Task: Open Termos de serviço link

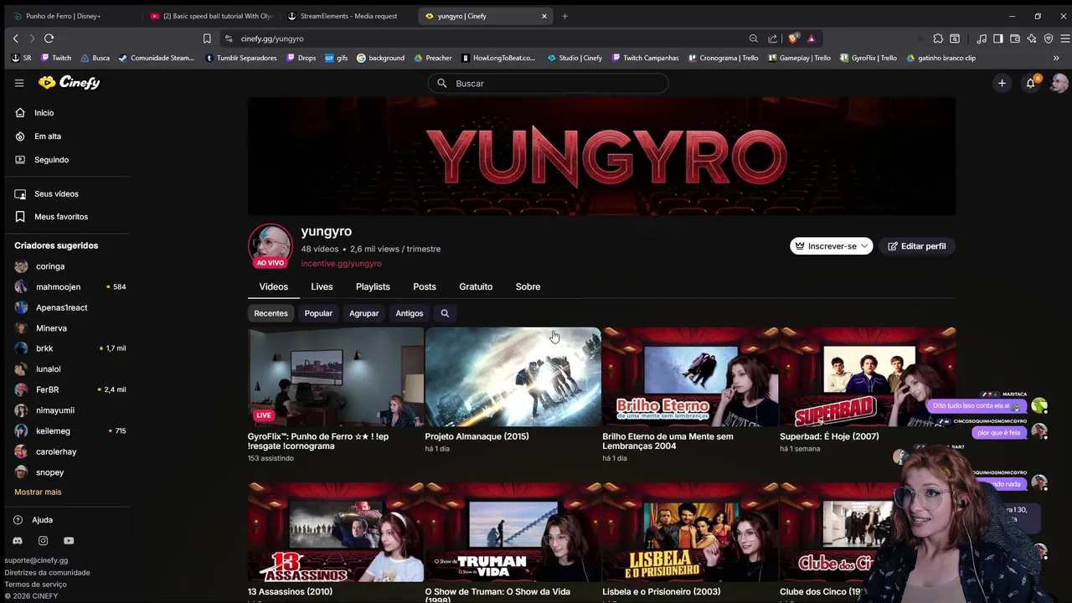Action: [x=35, y=585]
